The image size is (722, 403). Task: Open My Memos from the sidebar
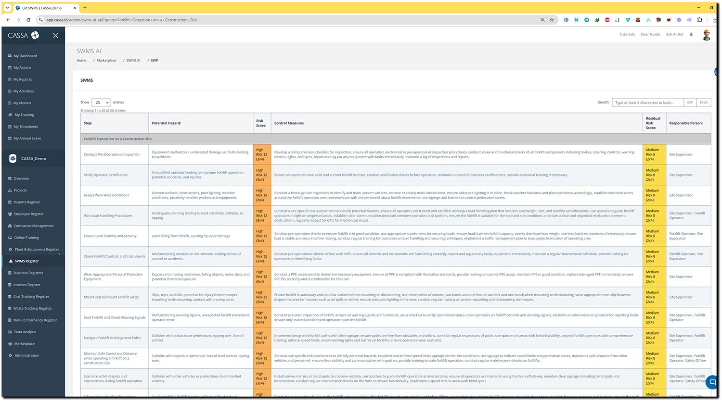click(x=22, y=103)
